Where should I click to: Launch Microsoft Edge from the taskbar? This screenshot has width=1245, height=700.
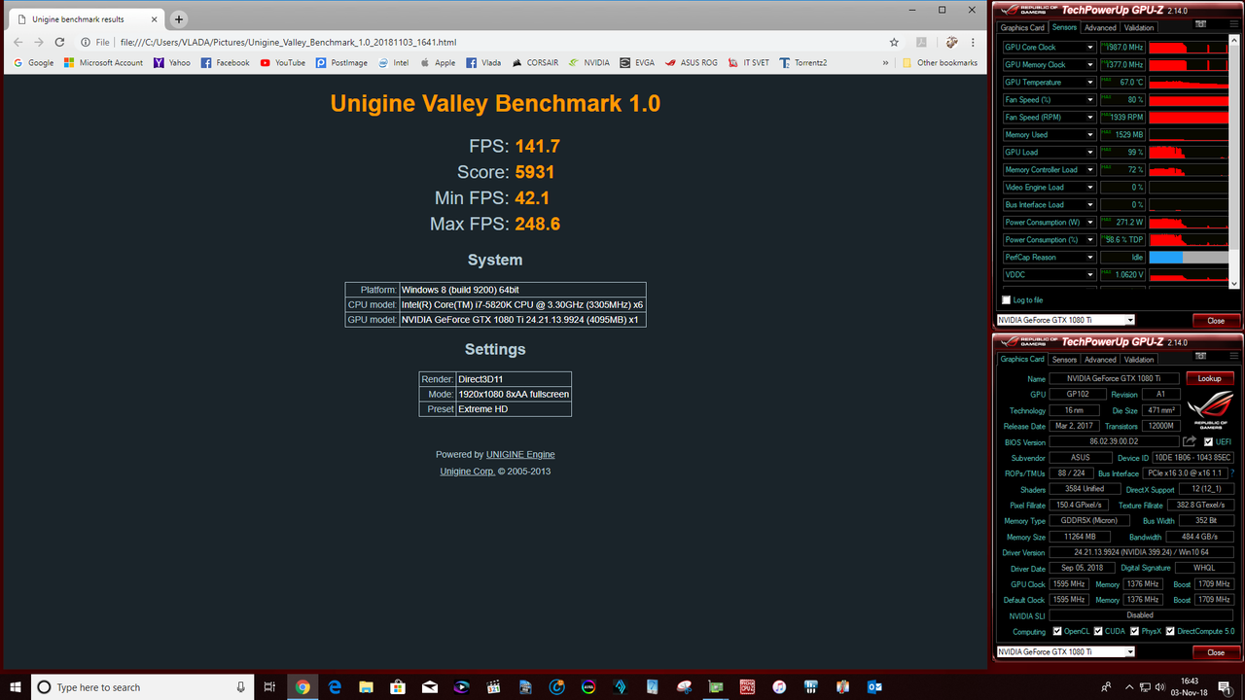tap(335, 686)
